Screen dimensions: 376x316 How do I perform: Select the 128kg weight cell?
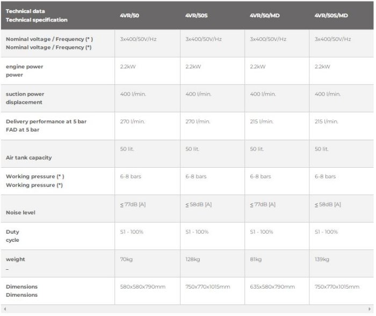[x=193, y=259]
